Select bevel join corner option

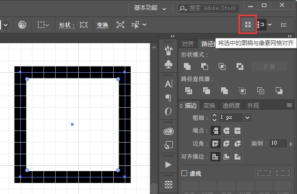click(x=237, y=144)
